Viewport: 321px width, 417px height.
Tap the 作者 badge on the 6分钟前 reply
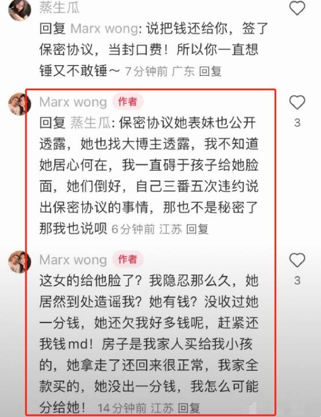click(128, 102)
